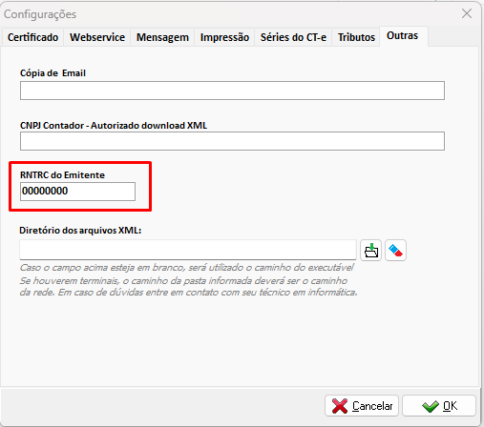The image size is (484, 427).
Task: Open the Webservice tab
Action: coord(97,37)
